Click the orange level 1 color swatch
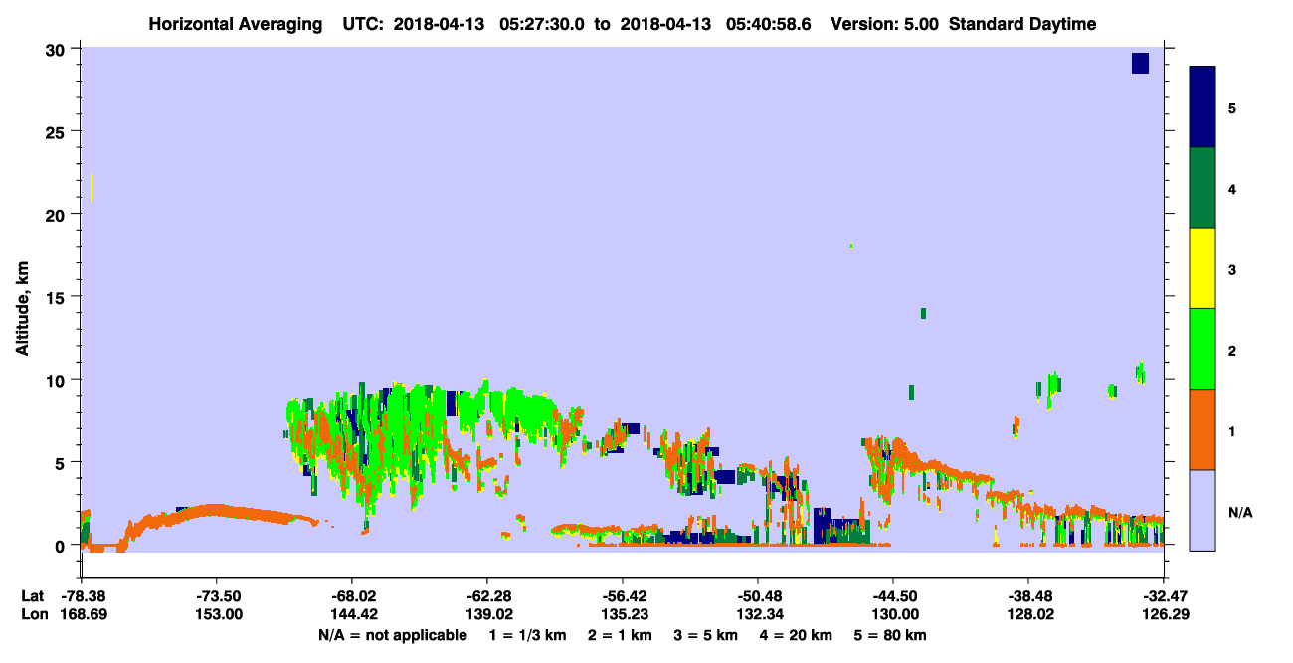 pos(1201,429)
